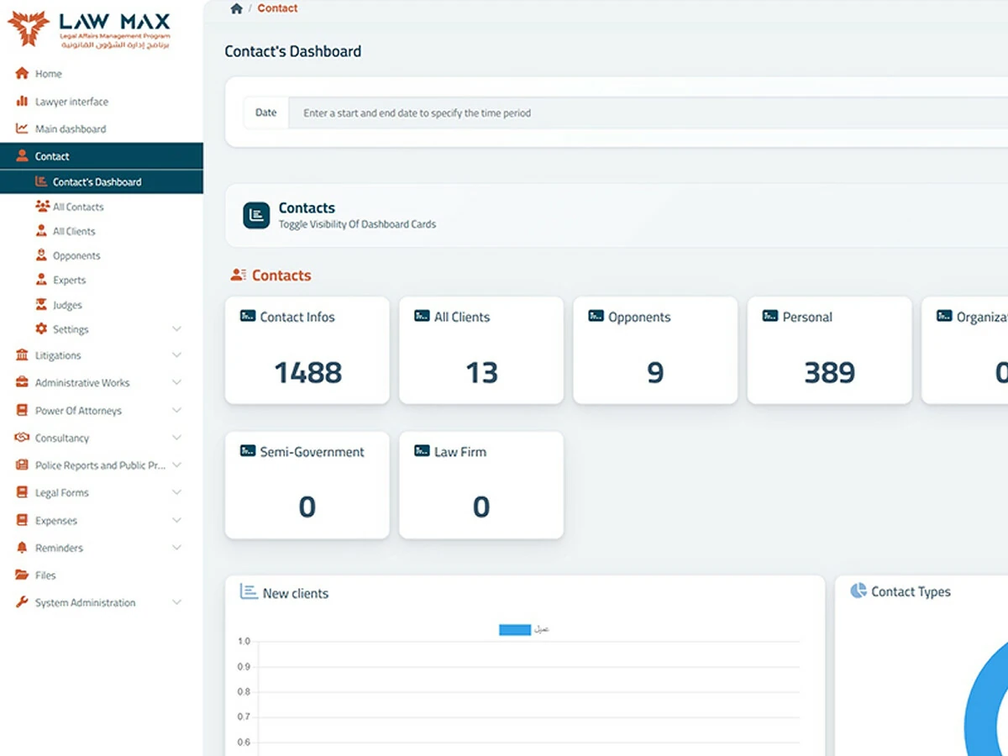Click the Lawyer interface bar chart icon
This screenshot has height=756, width=1008.
[x=22, y=102]
